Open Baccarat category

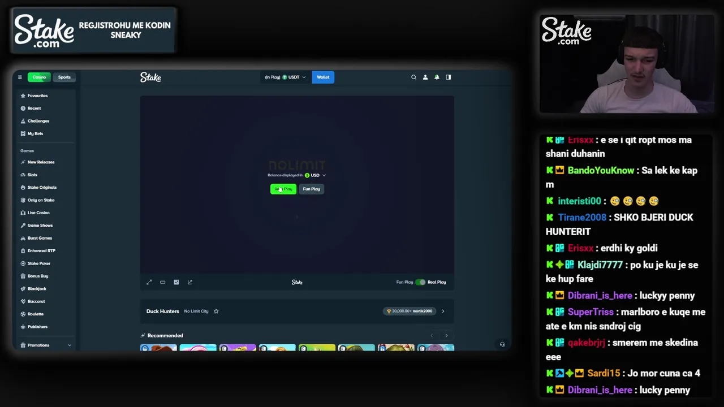click(x=36, y=301)
